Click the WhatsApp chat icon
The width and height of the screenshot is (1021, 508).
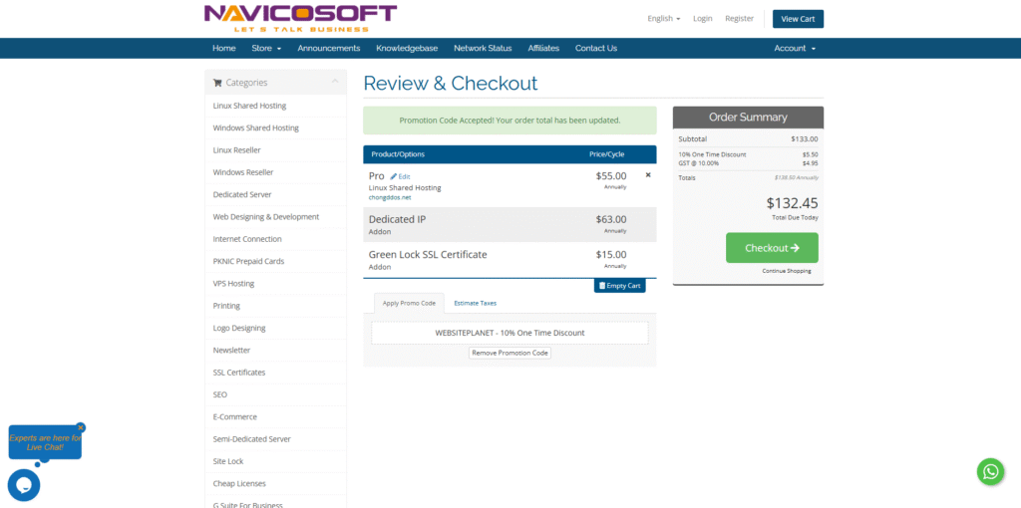pyautogui.click(x=990, y=471)
